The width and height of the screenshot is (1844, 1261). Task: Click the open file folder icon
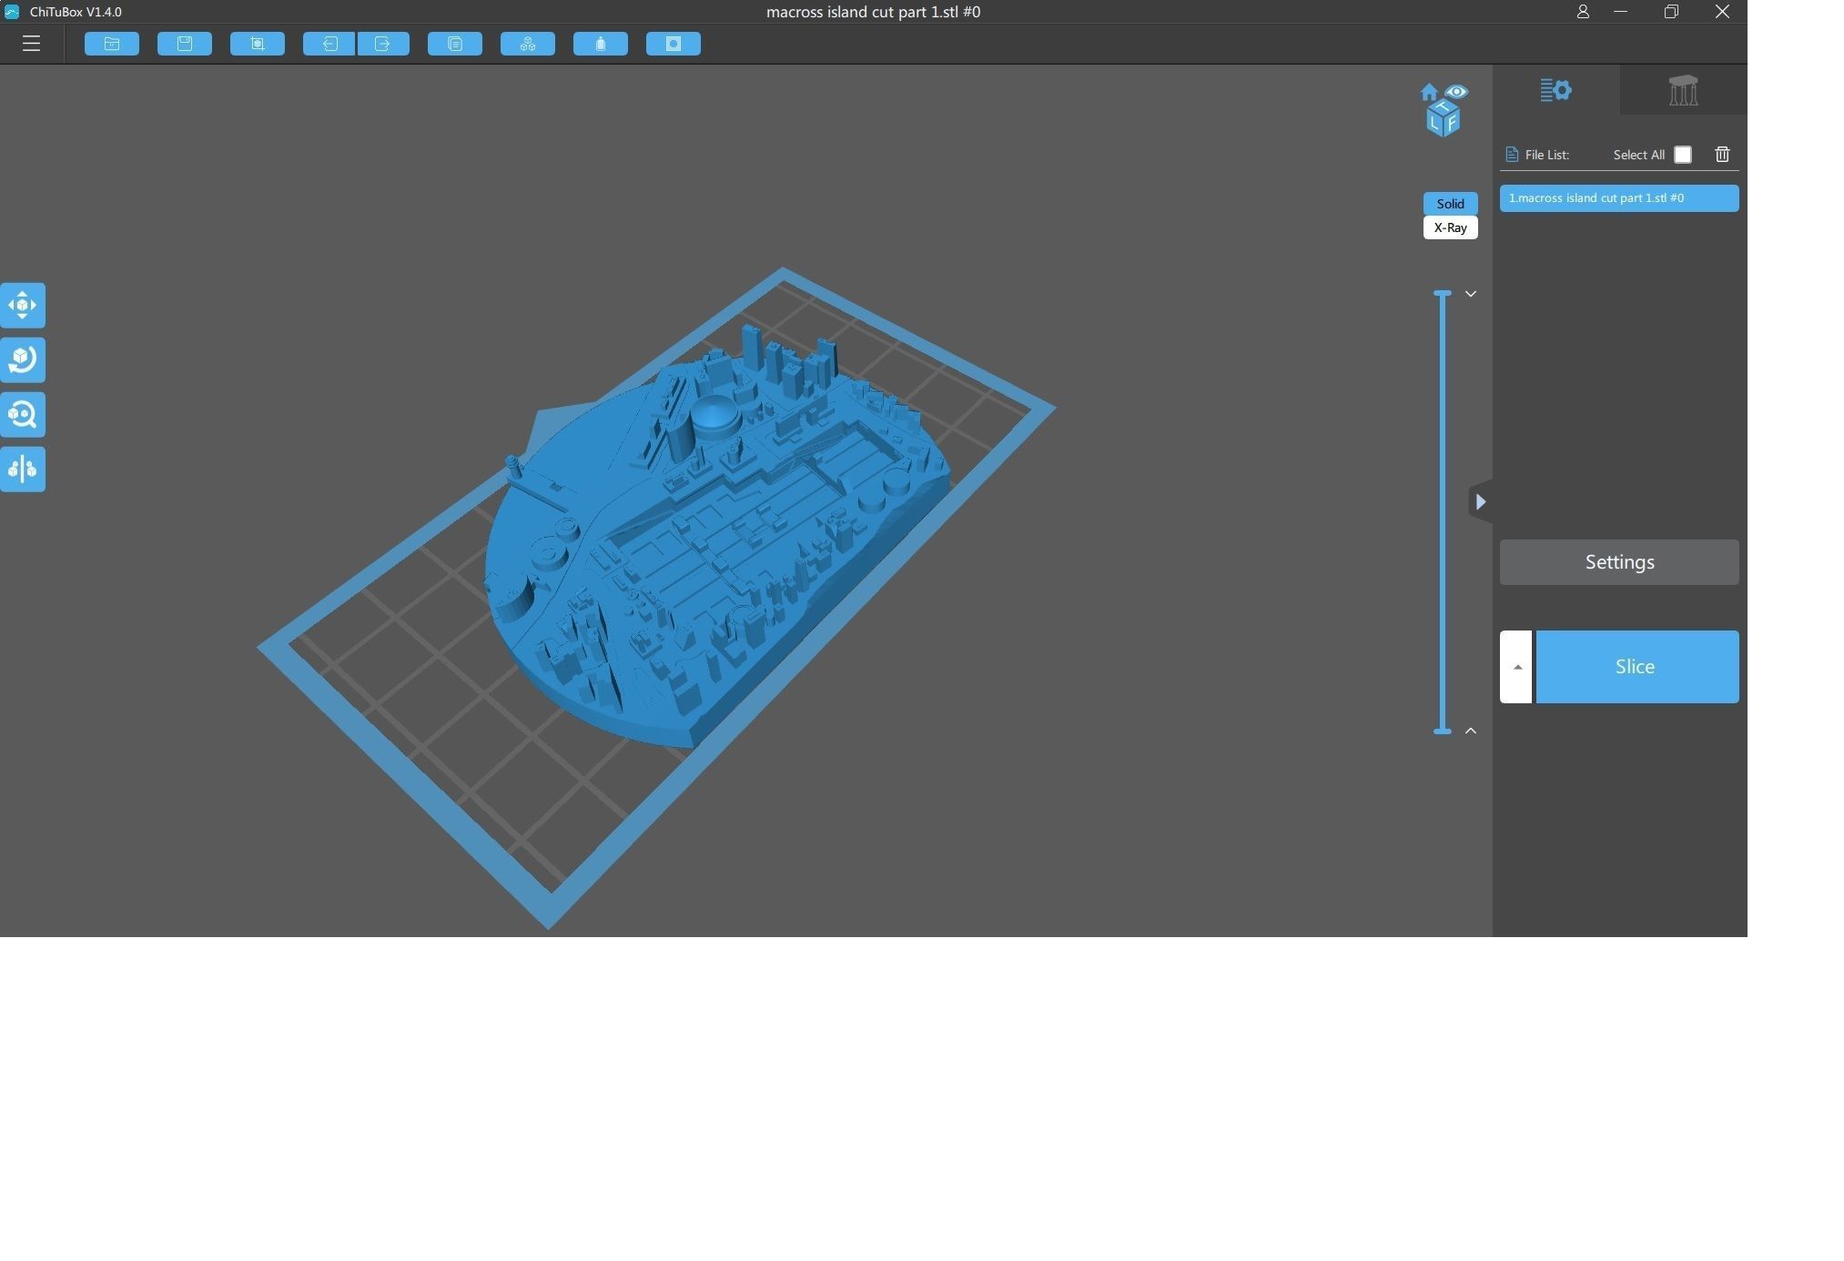pyautogui.click(x=112, y=44)
